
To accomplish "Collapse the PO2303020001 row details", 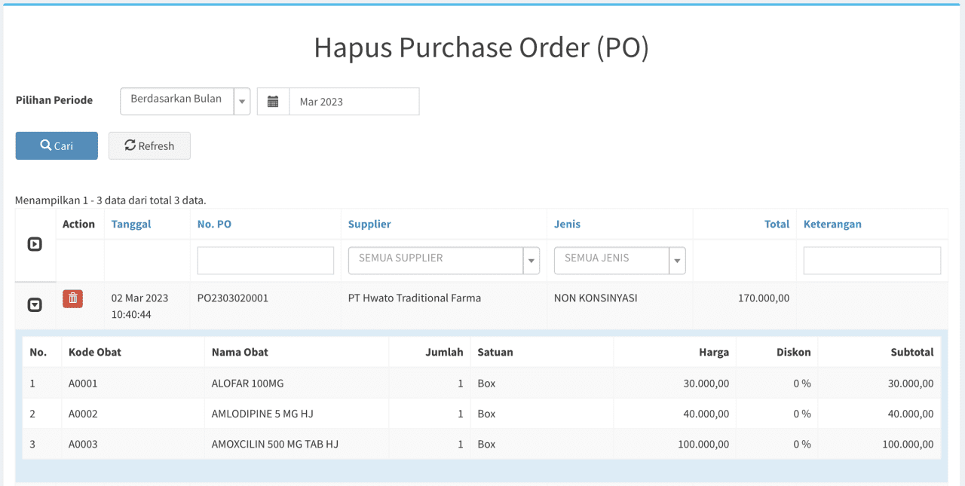I will 35,305.
